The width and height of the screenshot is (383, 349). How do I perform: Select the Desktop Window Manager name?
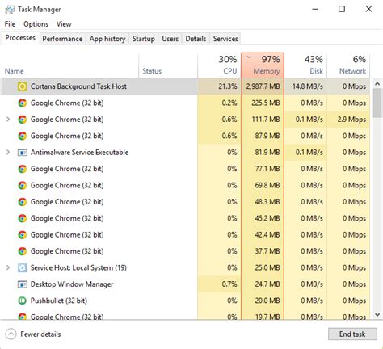72,284
